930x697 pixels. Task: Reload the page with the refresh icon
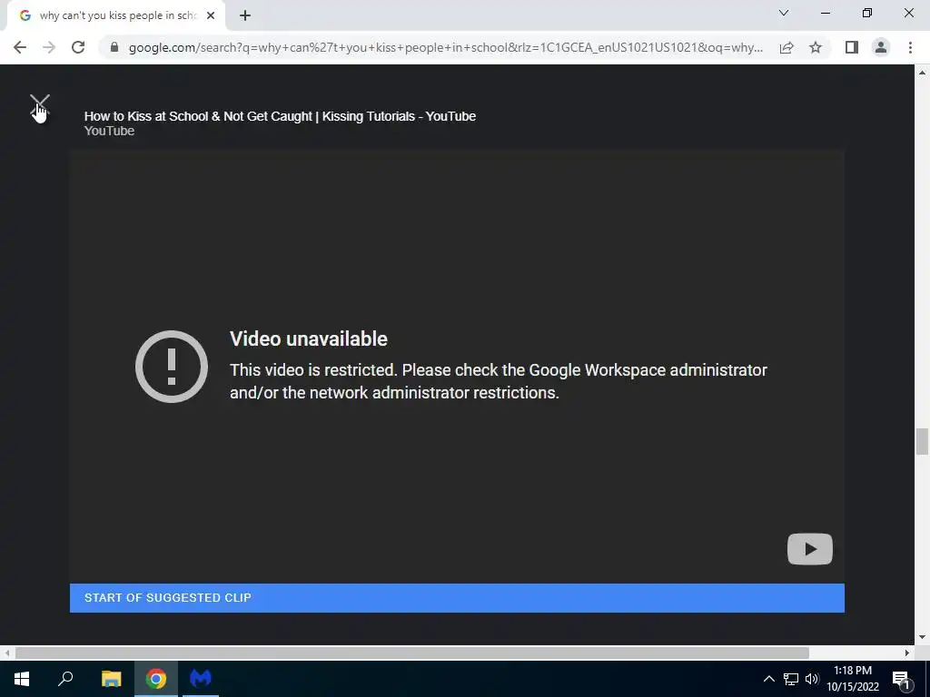point(78,47)
